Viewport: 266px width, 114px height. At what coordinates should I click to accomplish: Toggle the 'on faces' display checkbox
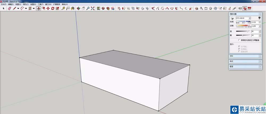click(239, 46)
